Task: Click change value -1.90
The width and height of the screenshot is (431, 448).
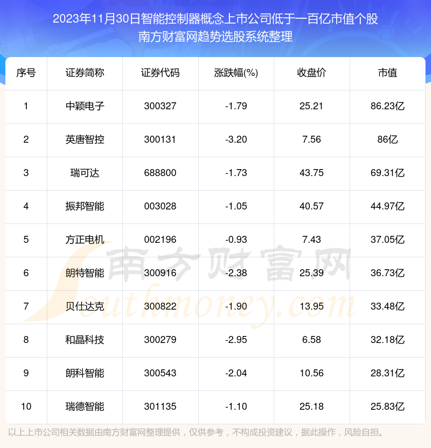Action: (236, 307)
